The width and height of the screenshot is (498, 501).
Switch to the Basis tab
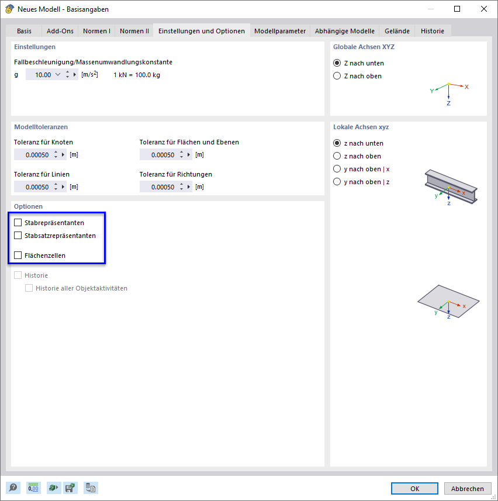[24, 31]
